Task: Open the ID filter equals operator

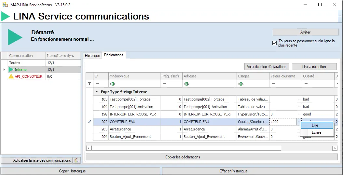Action: tap(97, 84)
